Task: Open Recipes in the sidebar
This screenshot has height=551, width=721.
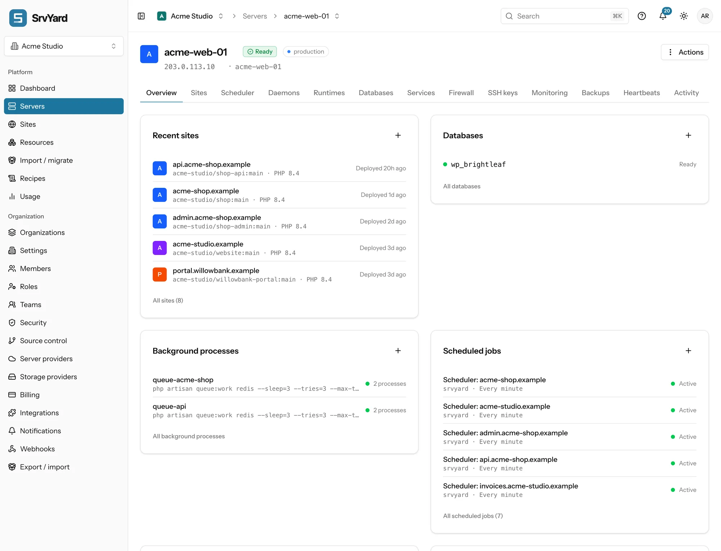Action: pos(64,178)
